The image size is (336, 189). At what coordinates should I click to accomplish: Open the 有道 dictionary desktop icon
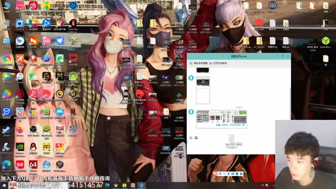coord(20,166)
